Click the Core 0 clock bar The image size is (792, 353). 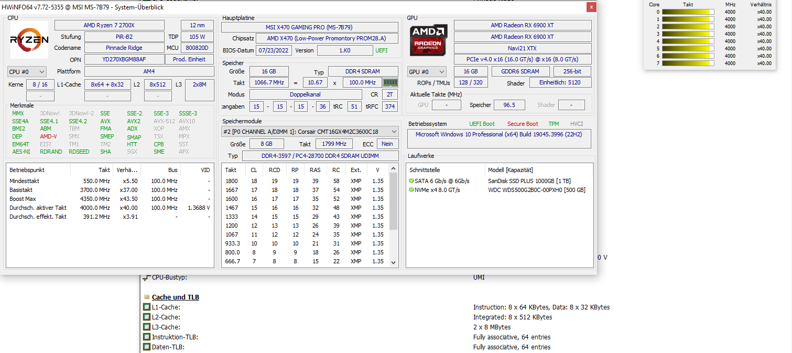pos(688,12)
